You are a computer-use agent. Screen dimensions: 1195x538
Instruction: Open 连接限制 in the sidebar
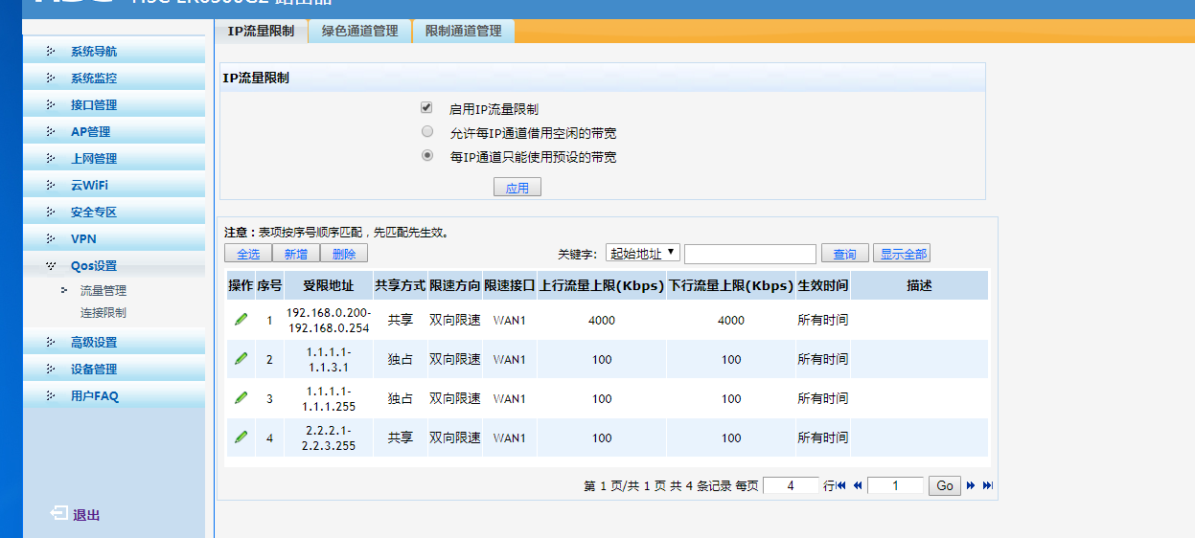(103, 313)
